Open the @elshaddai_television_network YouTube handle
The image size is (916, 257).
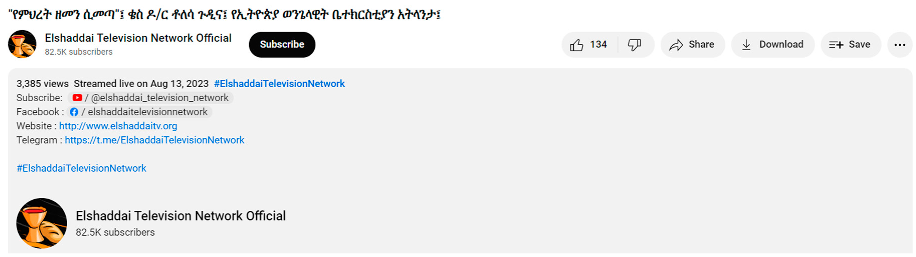click(x=160, y=97)
